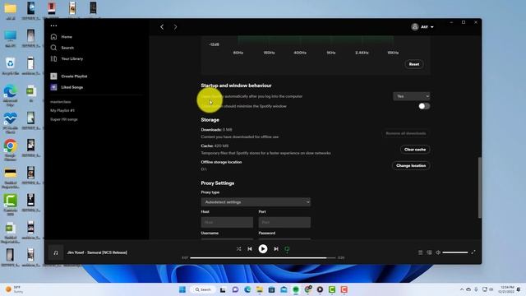Show hidden system tray icons

tap(462, 289)
